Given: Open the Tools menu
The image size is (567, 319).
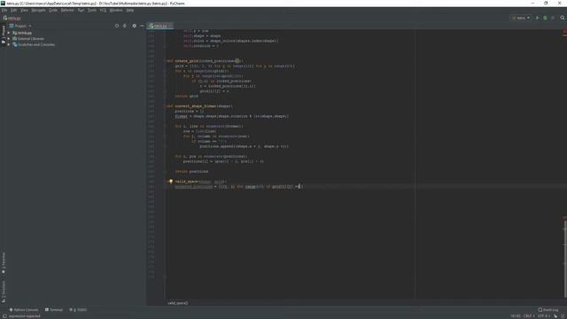Looking at the screenshot, I should [92, 10].
